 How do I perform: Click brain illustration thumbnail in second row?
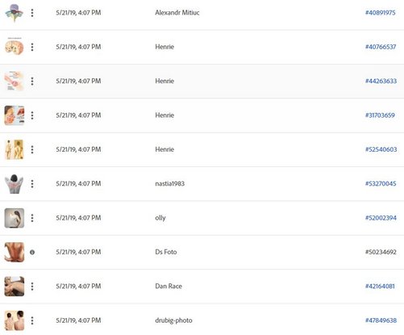tap(15, 47)
